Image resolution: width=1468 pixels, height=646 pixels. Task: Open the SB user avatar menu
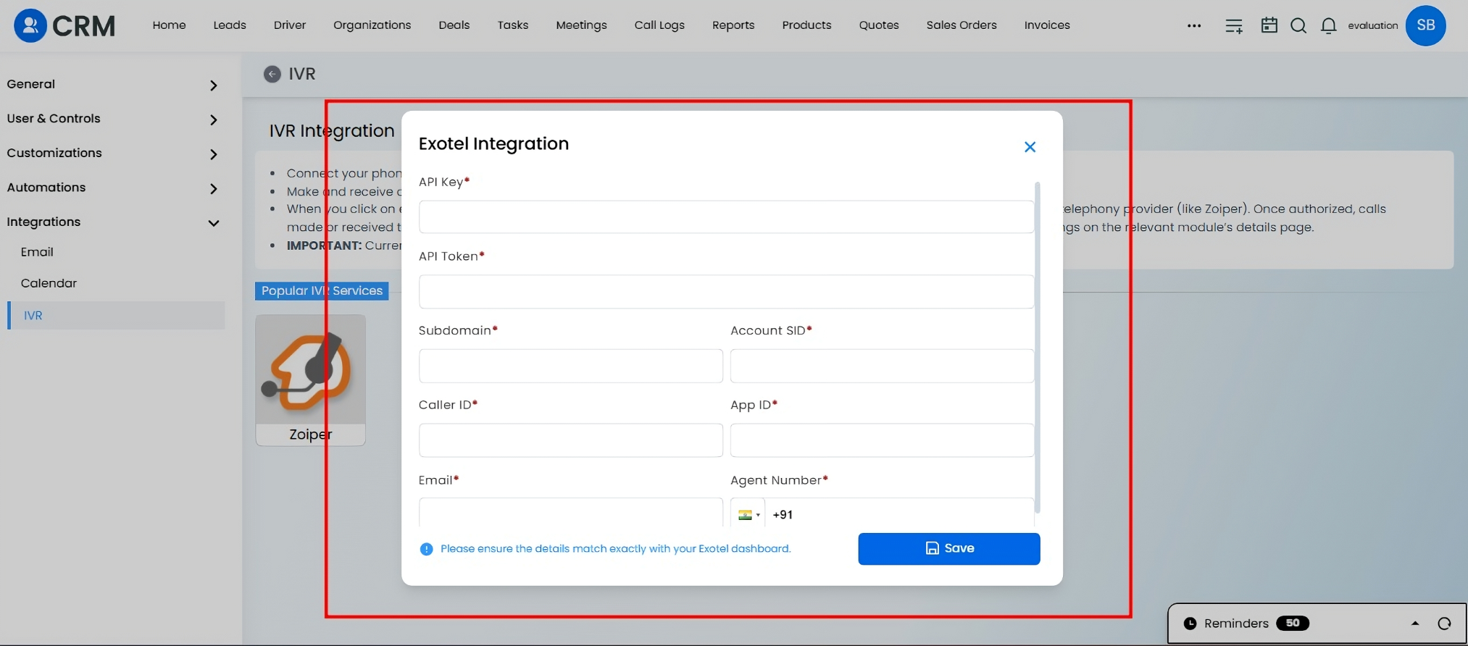point(1425,25)
